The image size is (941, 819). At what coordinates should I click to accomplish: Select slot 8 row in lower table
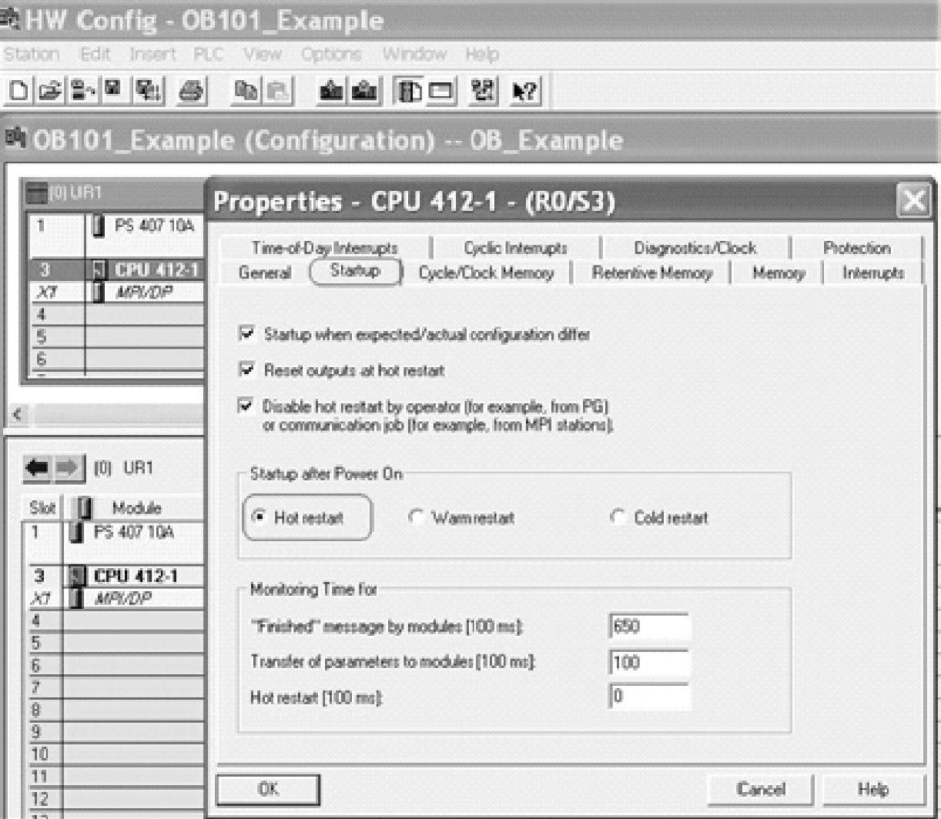click(x=116, y=710)
